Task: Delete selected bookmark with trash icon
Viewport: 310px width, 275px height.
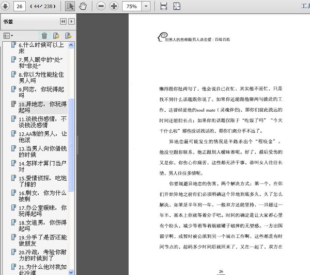Action: click(44, 36)
